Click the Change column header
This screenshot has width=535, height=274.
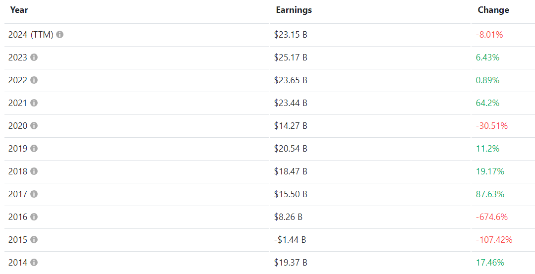click(x=493, y=10)
